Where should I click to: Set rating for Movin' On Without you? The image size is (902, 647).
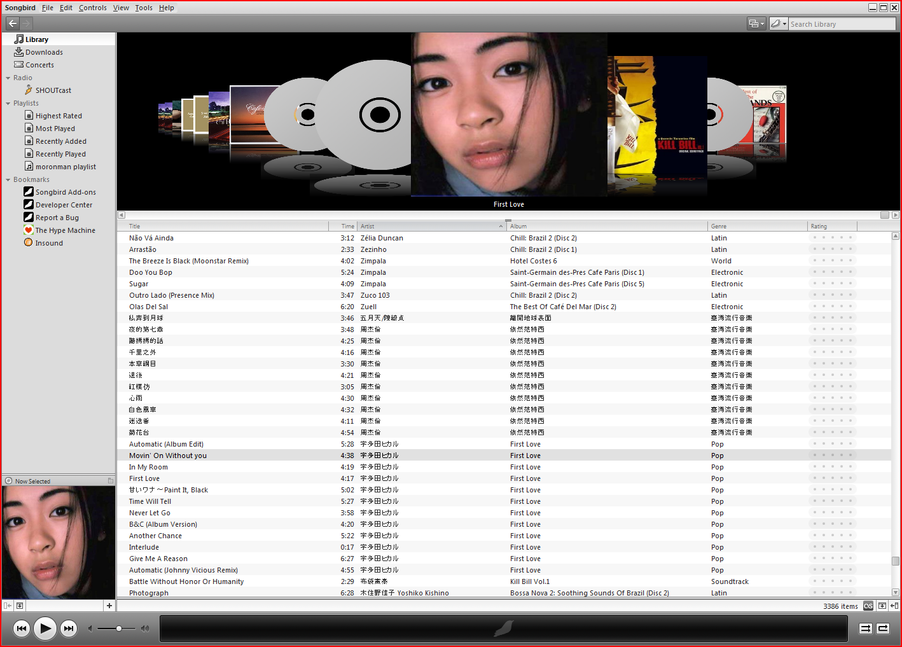[832, 456]
